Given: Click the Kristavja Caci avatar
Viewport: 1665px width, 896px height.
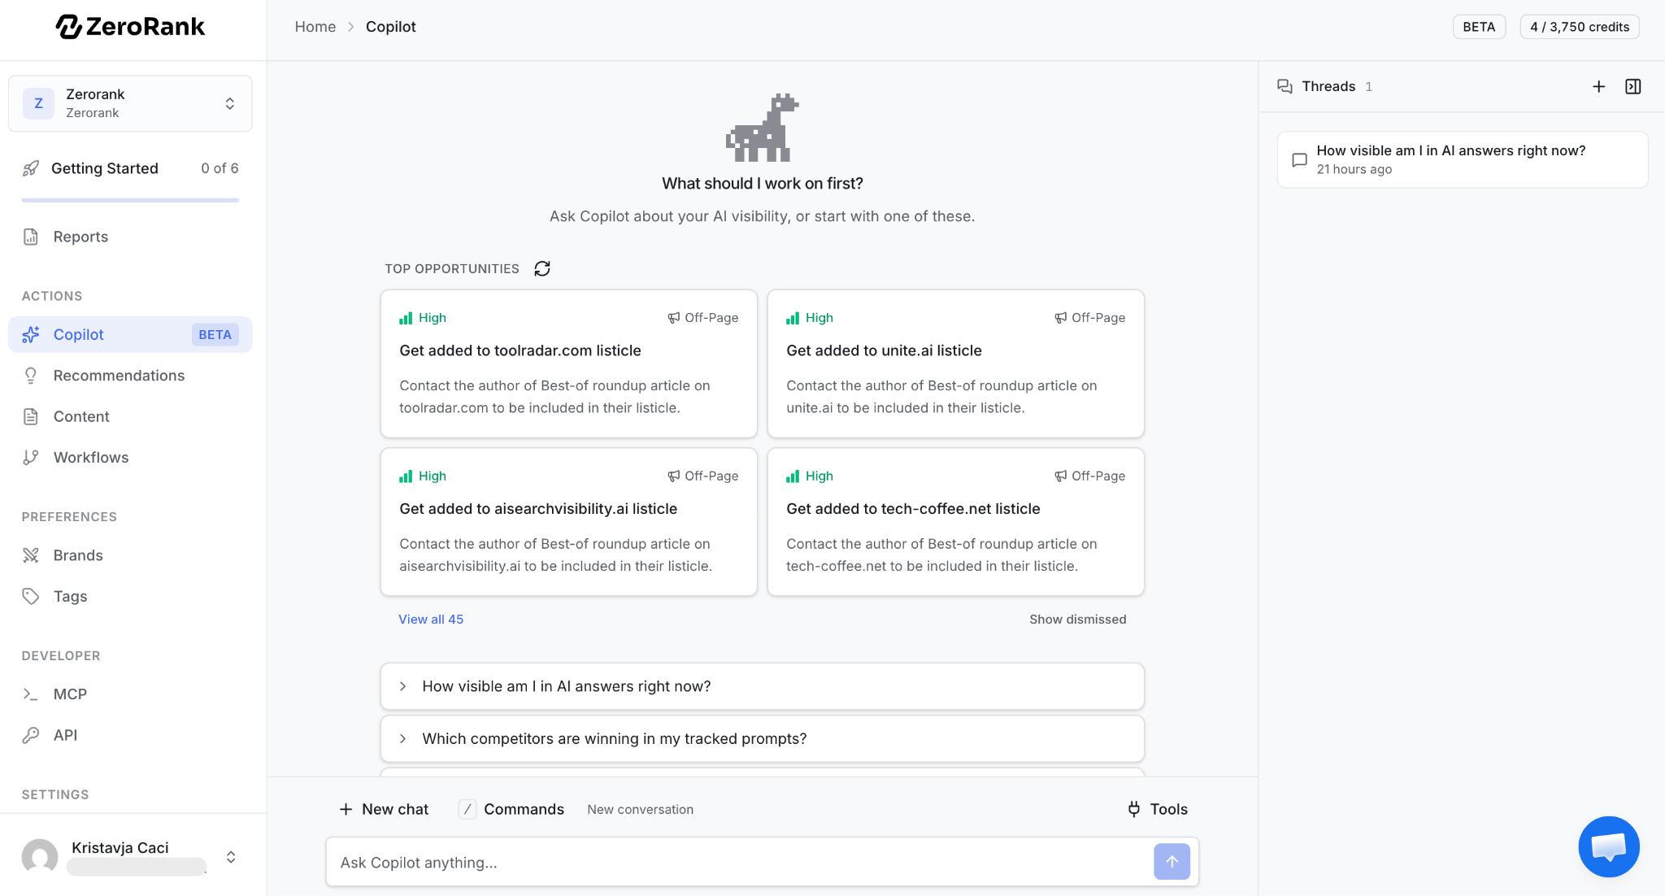Looking at the screenshot, I should pyautogui.click(x=40, y=856).
